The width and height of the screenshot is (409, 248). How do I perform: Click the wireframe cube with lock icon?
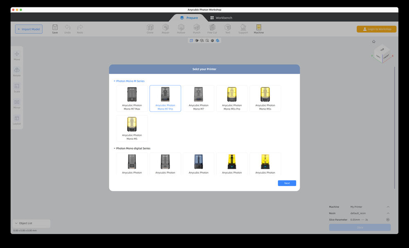(x=202, y=40)
